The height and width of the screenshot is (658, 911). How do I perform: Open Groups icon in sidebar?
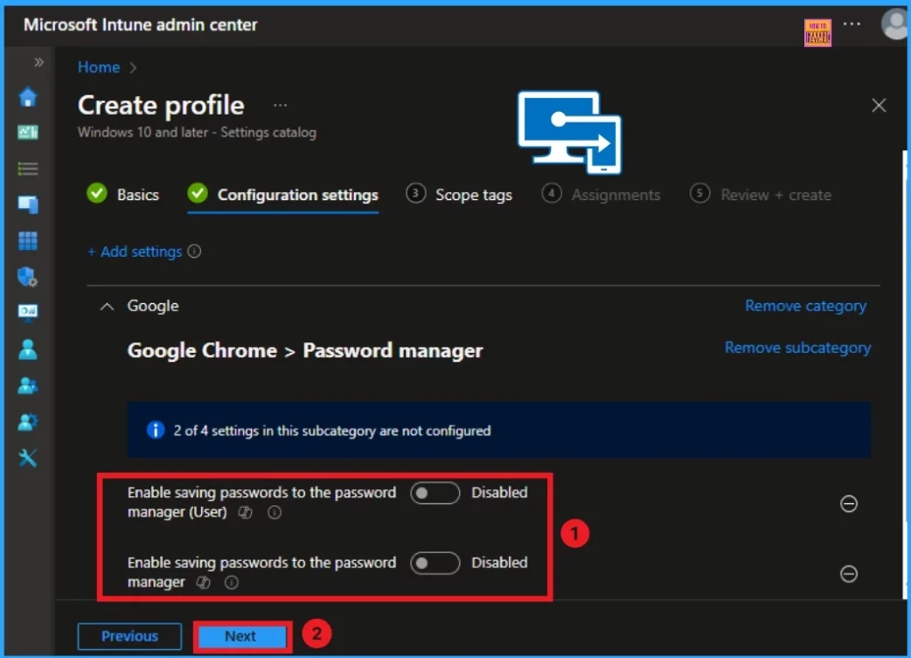point(28,386)
